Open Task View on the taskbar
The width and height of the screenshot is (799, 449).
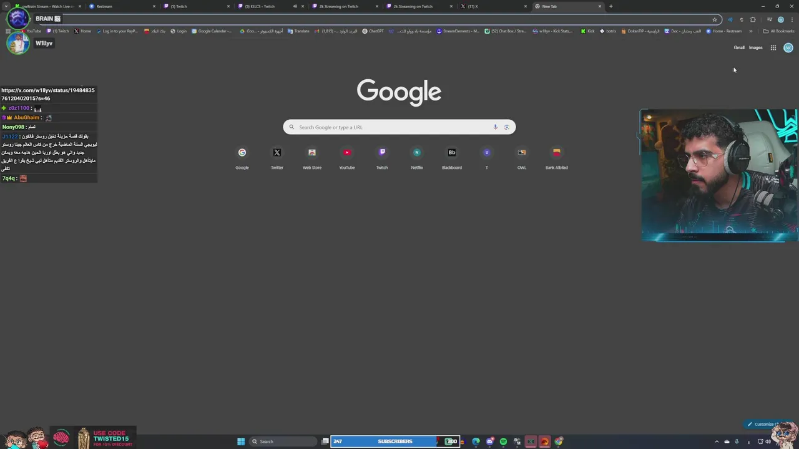pos(325,442)
